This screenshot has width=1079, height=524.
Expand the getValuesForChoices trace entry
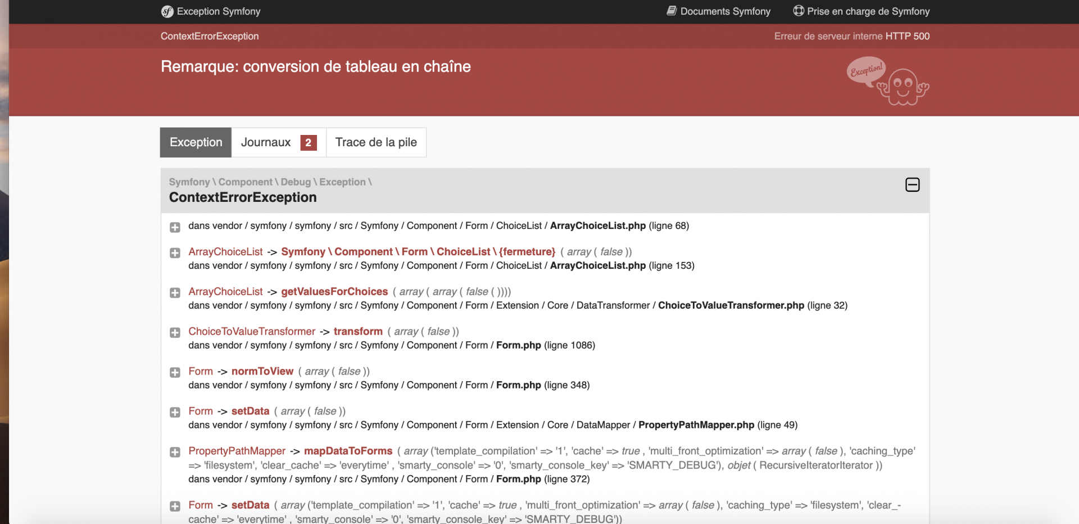pyautogui.click(x=175, y=293)
